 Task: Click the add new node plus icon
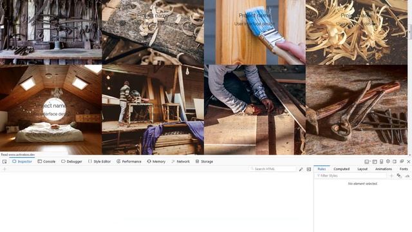pyautogui.click(x=5, y=169)
